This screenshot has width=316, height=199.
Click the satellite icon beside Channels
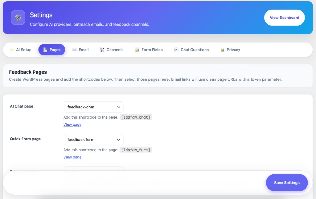[102, 50]
